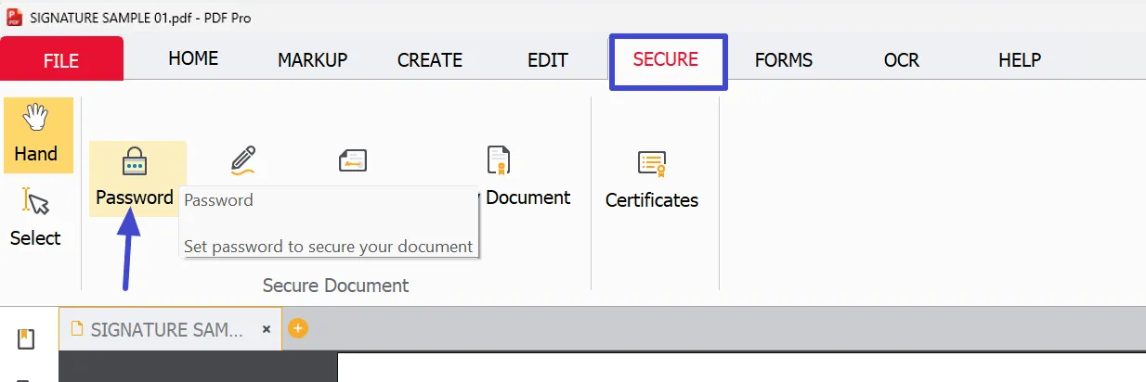The height and width of the screenshot is (382, 1146).
Task: Click the Password lock icon
Action: (136, 161)
